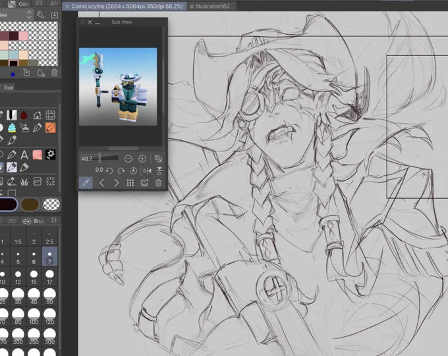Select the stacked layers ruler tool icon
Viewport: 448px width, 356px height.
38,181
